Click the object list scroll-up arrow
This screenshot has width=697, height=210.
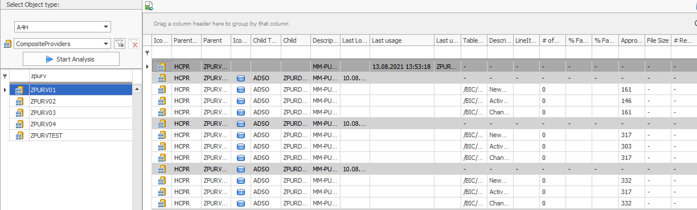pos(137,89)
